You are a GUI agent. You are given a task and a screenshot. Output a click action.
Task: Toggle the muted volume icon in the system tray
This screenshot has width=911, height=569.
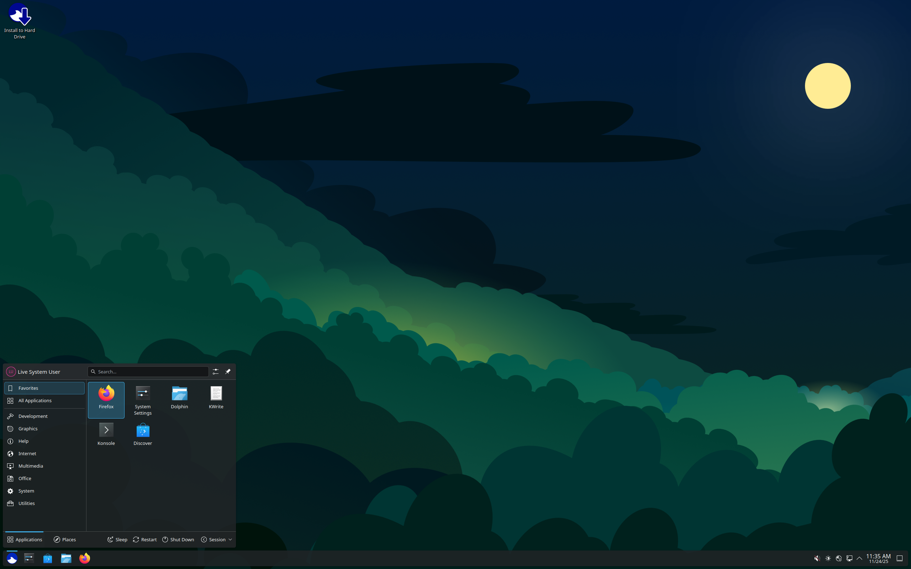[817, 558]
